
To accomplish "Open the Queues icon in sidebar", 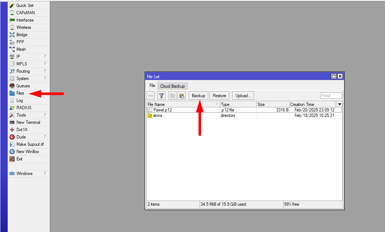I will coord(12,86).
